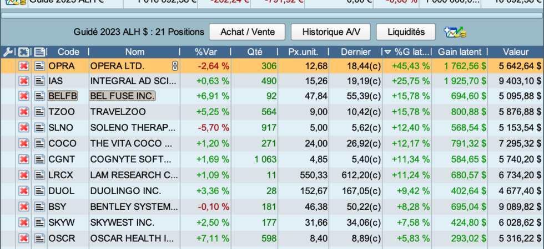Click the delete-all column header icon

[23, 52]
